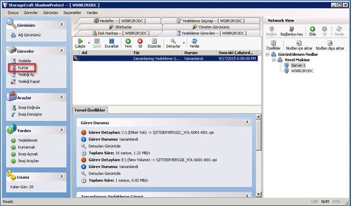Select Server 1 tree node

[298, 65]
